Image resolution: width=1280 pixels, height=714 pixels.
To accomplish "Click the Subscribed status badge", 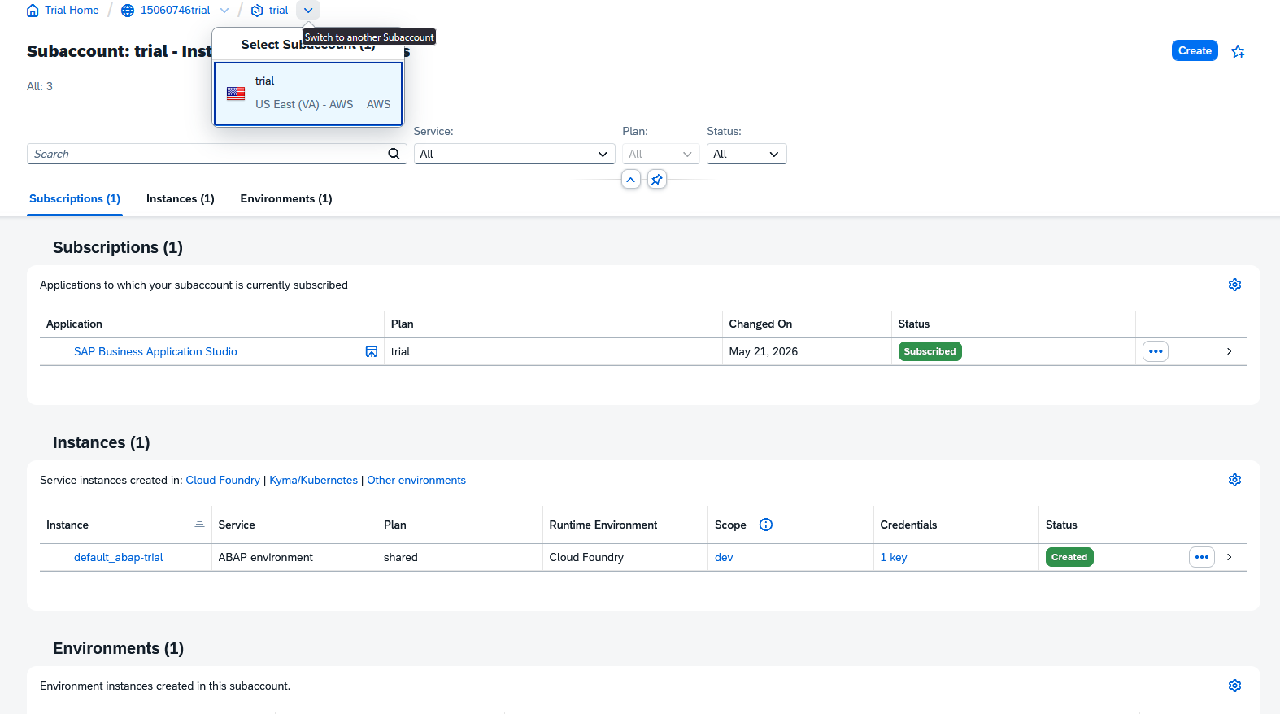I will point(930,351).
